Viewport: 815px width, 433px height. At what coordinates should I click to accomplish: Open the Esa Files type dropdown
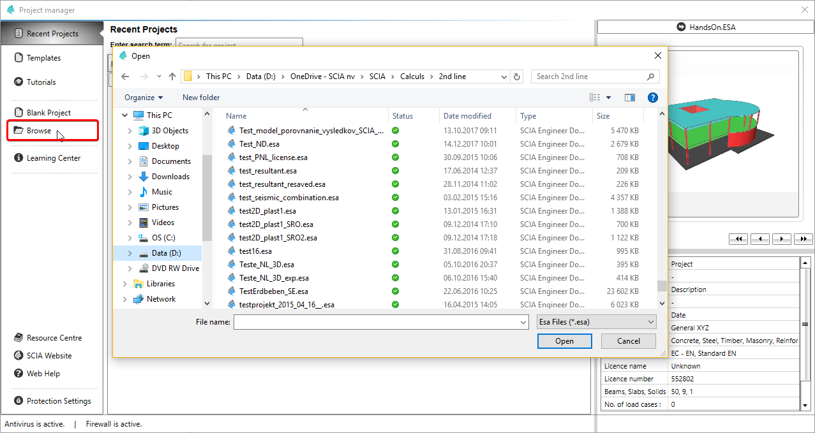(596, 322)
